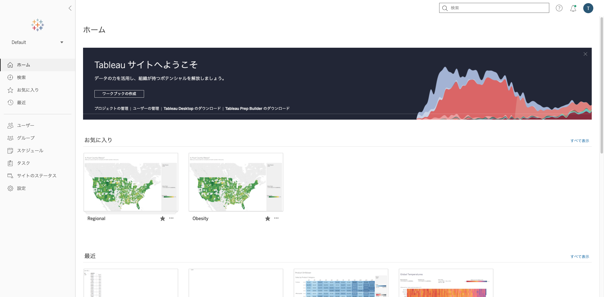Open the account menu with the T avatar

588,8
